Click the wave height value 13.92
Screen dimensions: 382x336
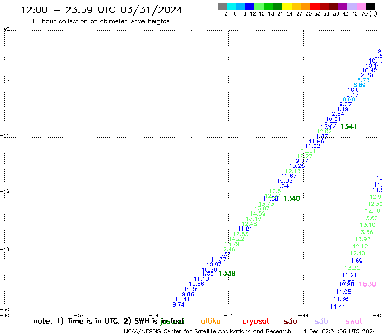[363, 239]
